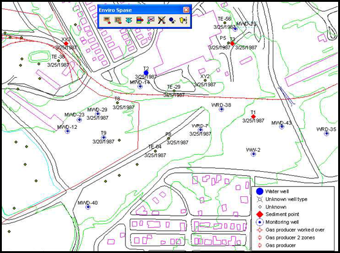The height and width of the screenshot is (253, 340).
Task: Click the "3/20/1987" date label under T9
Action: pos(103,142)
